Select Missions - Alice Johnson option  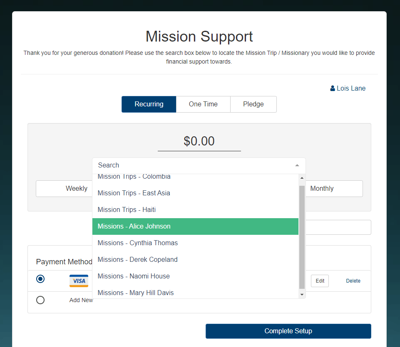tap(195, 226)
